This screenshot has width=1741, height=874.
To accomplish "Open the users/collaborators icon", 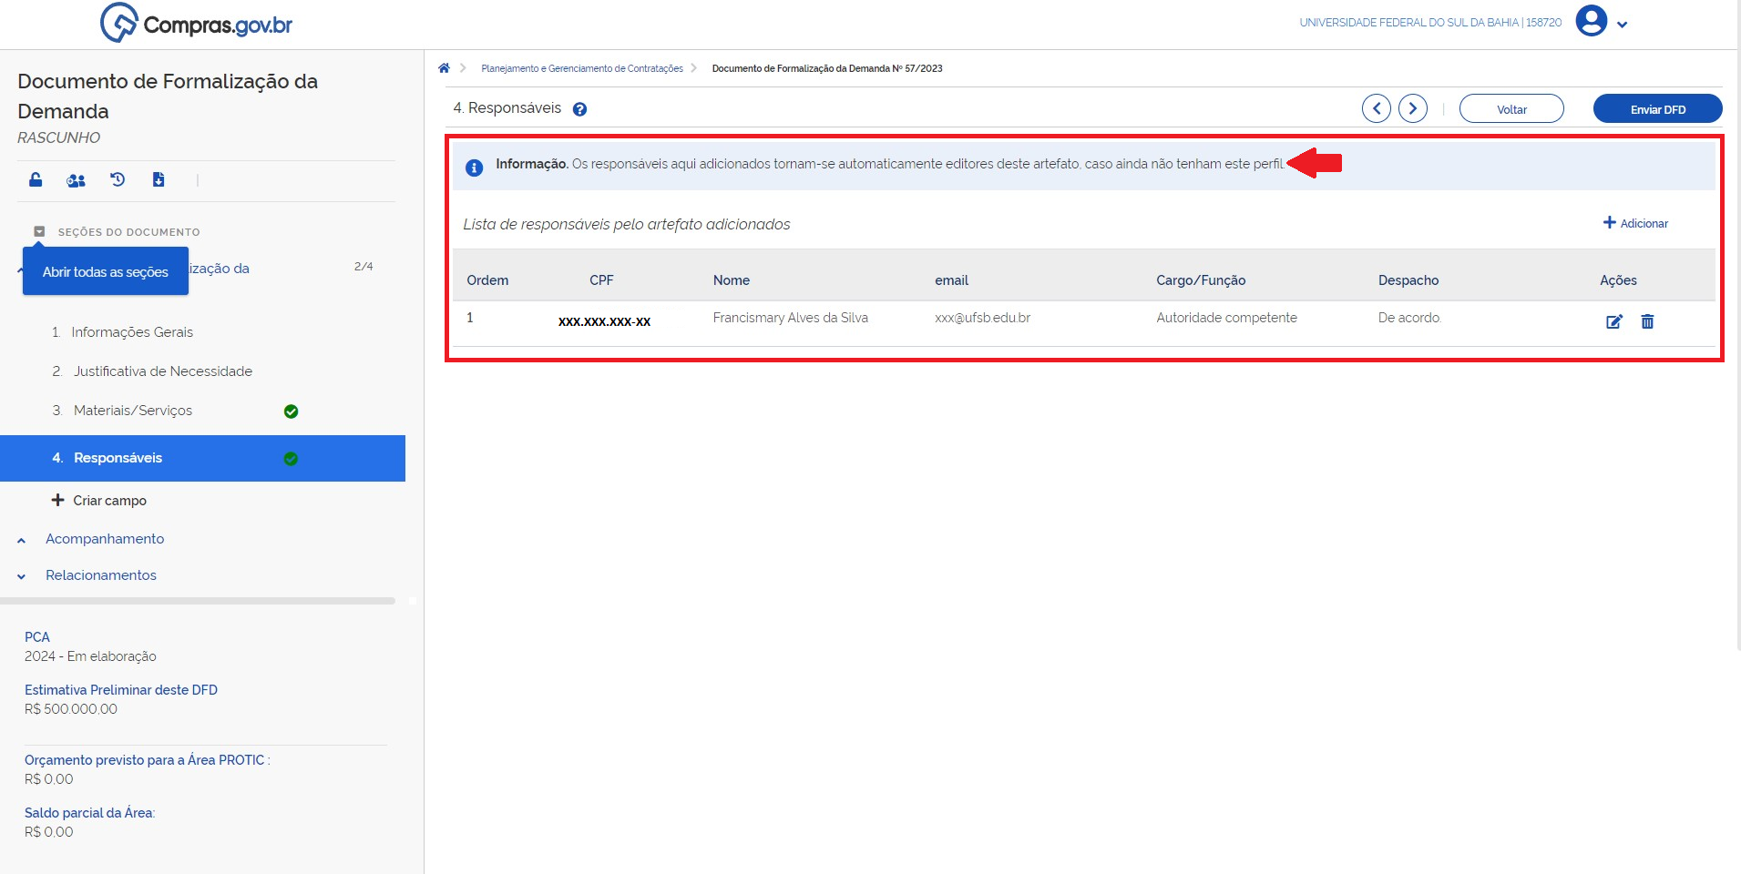I will 77,180.
